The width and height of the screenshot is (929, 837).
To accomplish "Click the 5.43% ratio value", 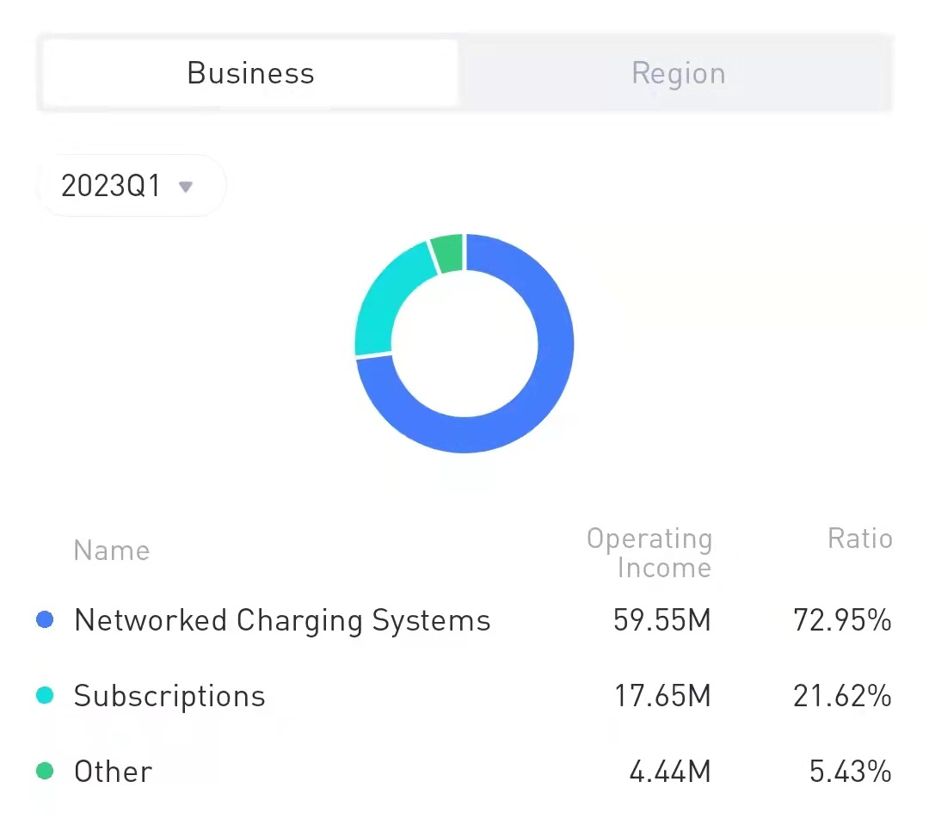I will coord(849,772).
